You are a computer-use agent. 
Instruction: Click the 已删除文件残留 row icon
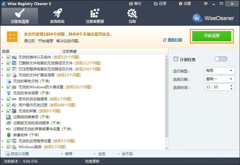(14, 63)
